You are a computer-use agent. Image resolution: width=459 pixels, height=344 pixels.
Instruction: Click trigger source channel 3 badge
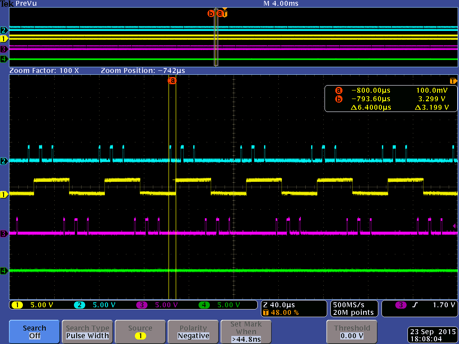click(401, 305)
